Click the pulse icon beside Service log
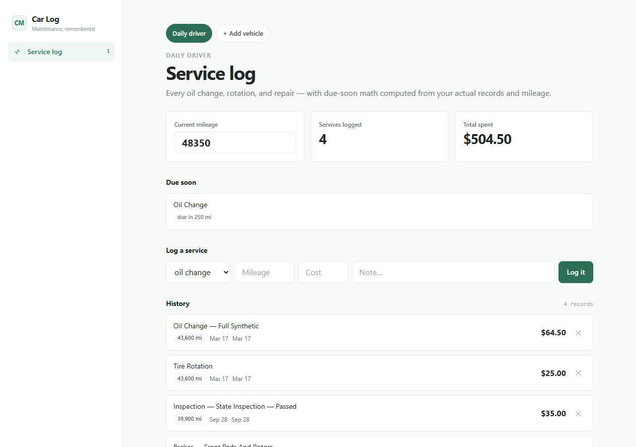The height and width of the screenshot is (447, 636). click(18, 52)
